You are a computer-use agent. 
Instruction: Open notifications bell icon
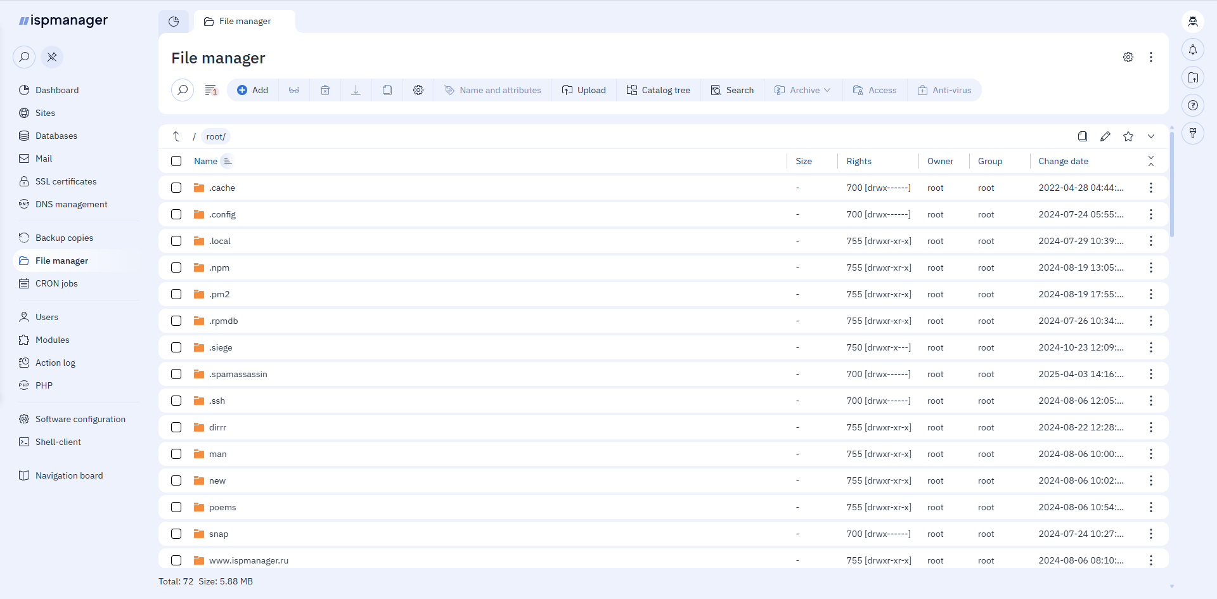1193,49
